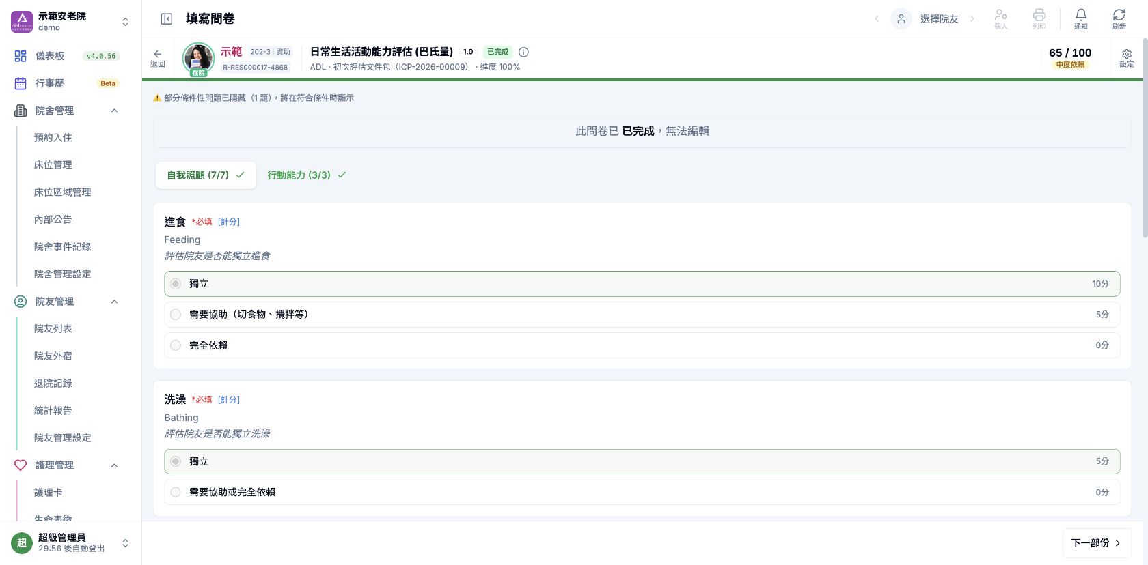
Task: Collapse the 院舍管理 section chevron
Action: (114, 111)
